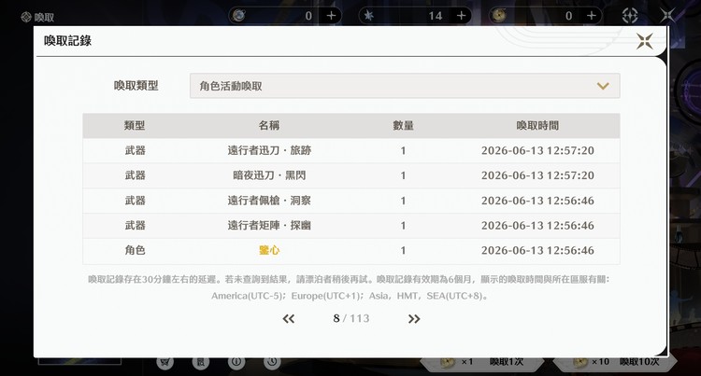Image resolution: width=701 pixels, height=376 pixels.
Task: Select row 遠行者迅刀·旅跡
Action: [x=350, y=150]
